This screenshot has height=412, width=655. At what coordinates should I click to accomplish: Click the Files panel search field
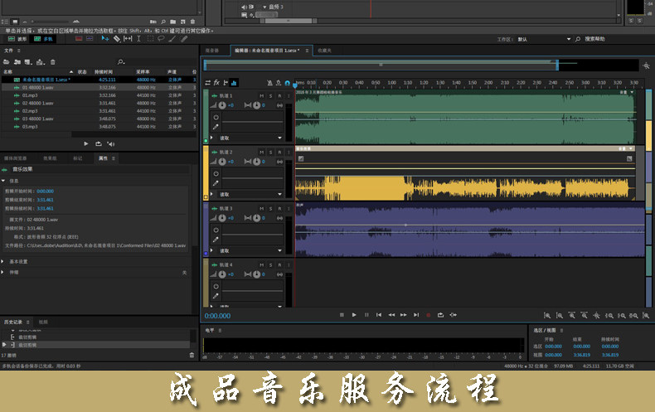point(157,62)
